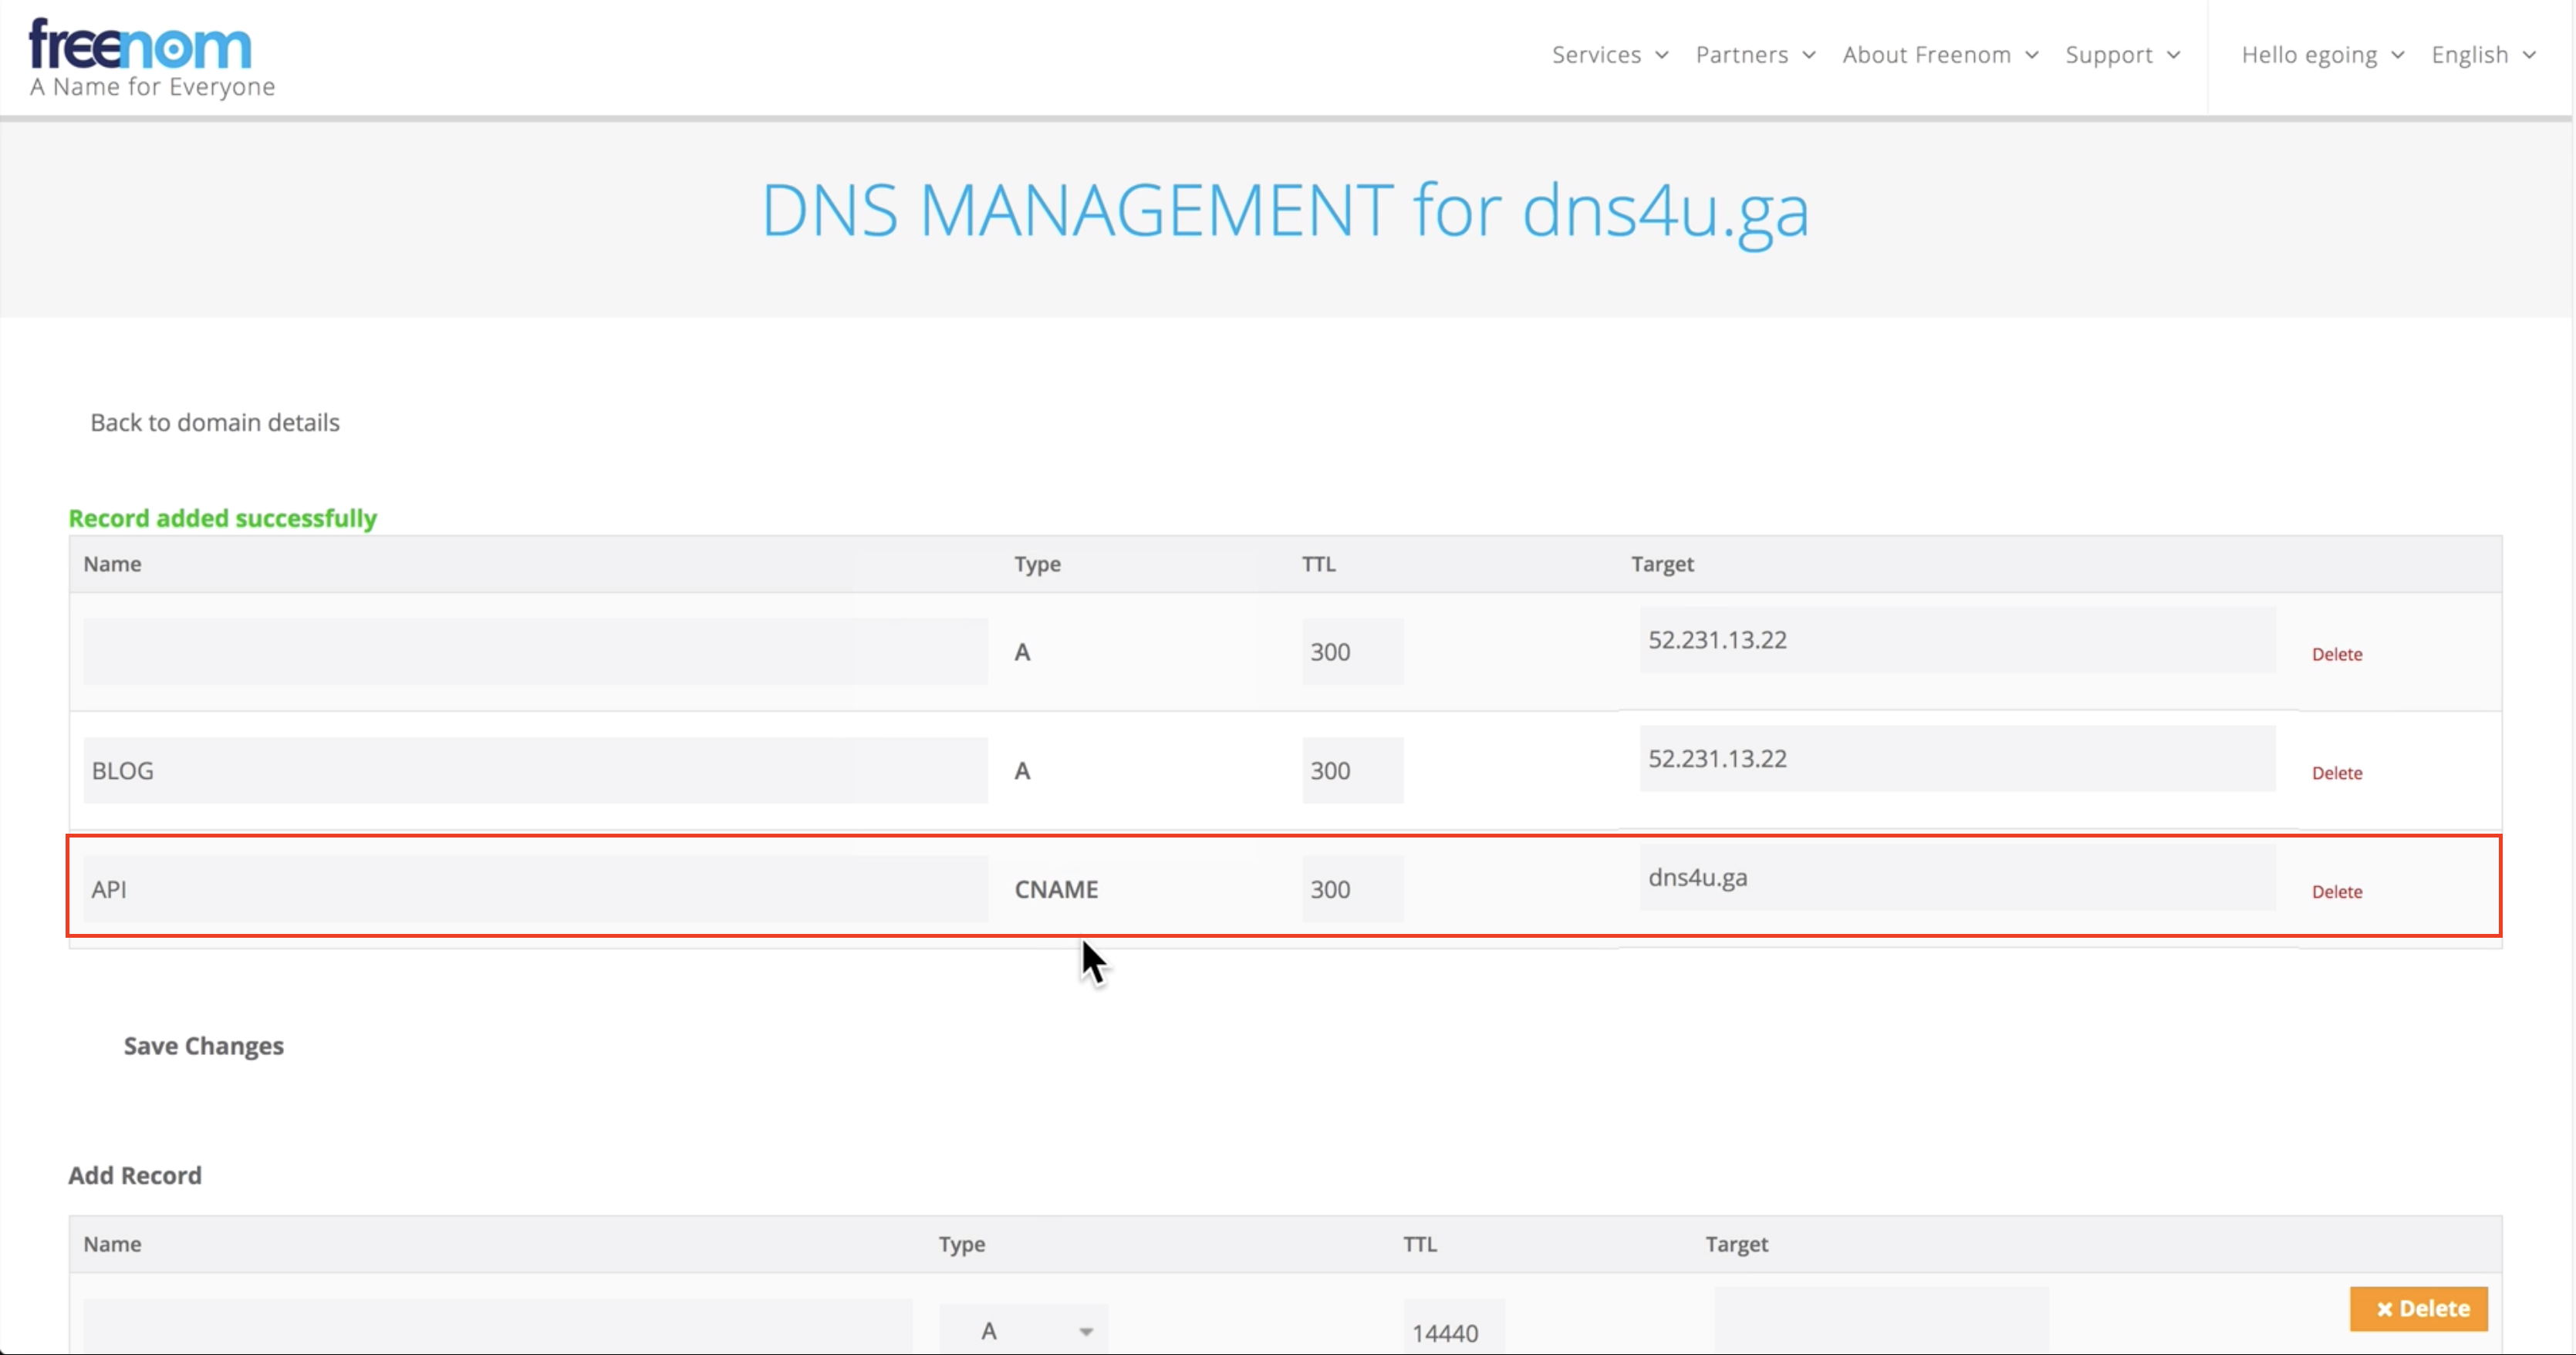Delete the API CNAME record
This screenshot has width=2576, height=1355.
(2336, 892)
